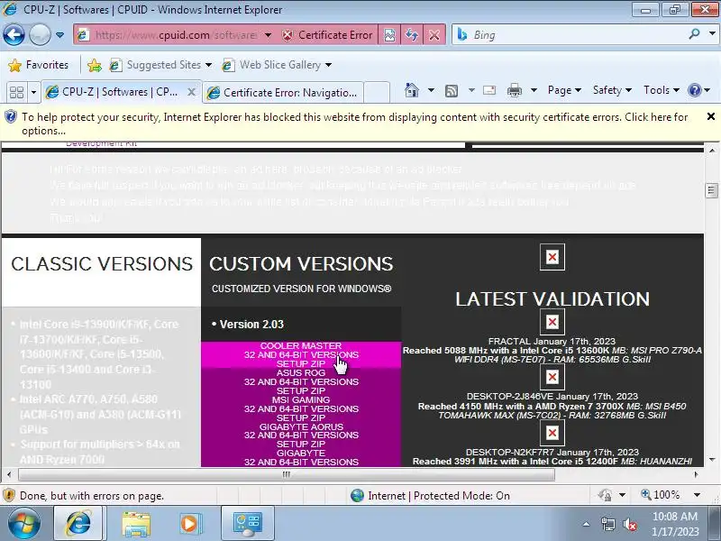Click the CLASSIC VERSIONS heading

pos(102,264)
